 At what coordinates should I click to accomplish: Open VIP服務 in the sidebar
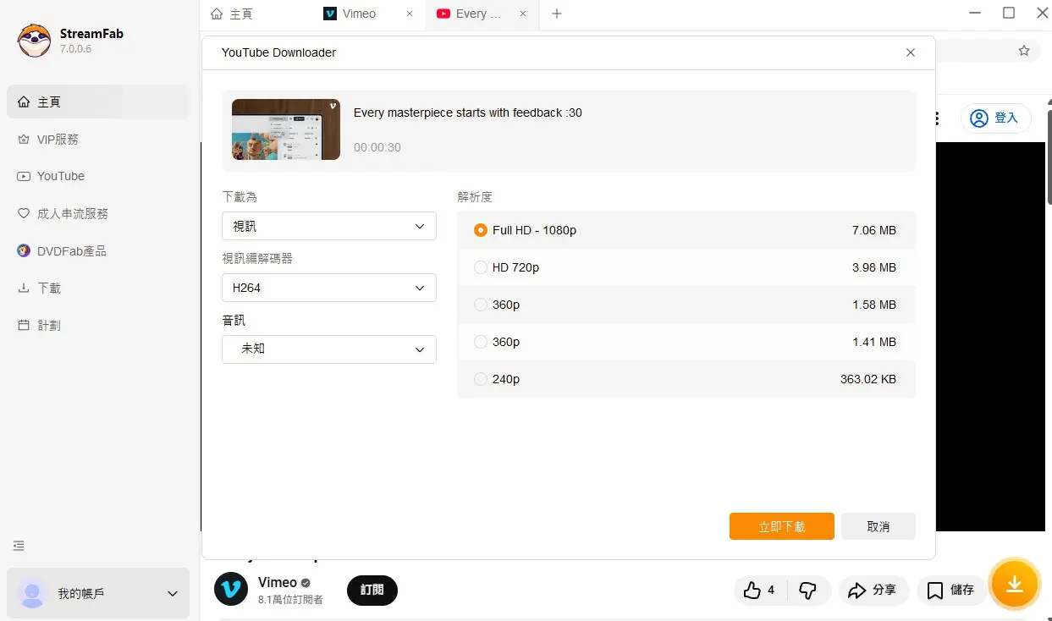[x=98, y=139]
